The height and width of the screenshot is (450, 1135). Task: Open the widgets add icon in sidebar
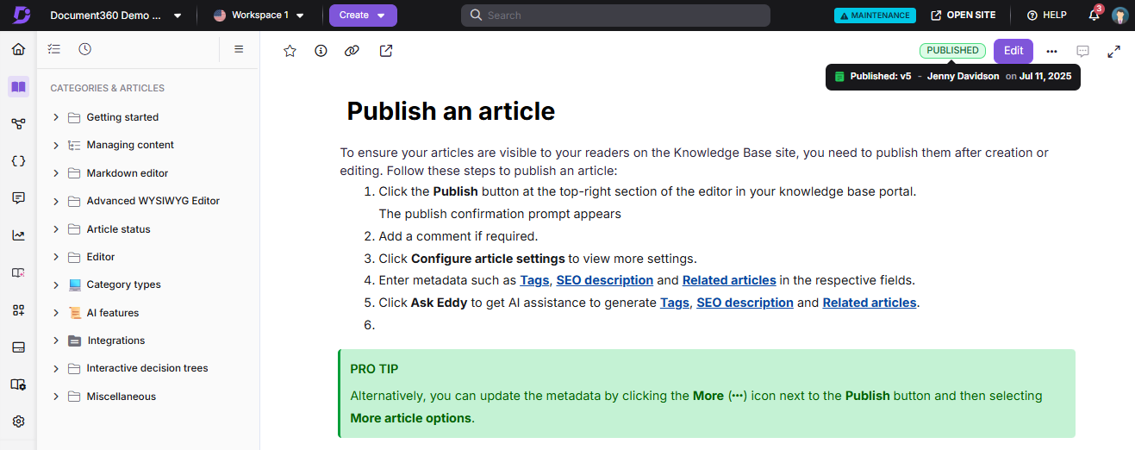pos(18,309)
